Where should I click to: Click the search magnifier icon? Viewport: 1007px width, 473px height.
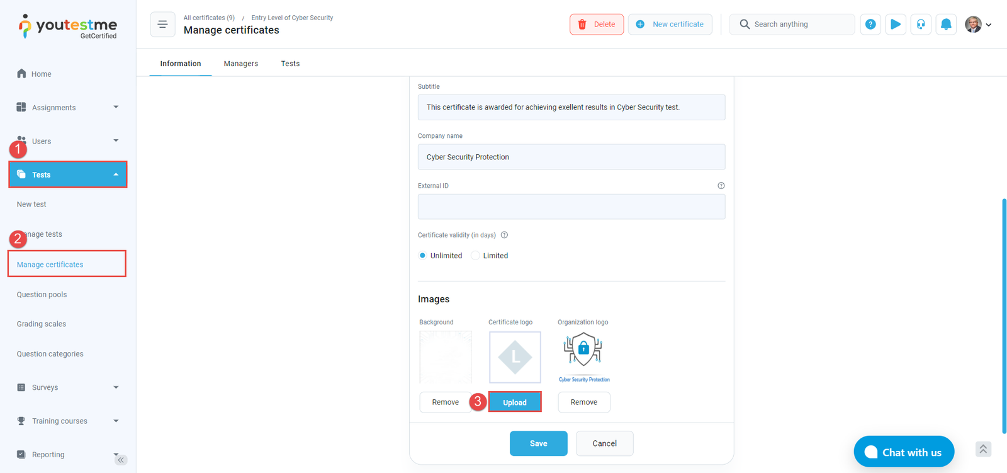(745, 25)
